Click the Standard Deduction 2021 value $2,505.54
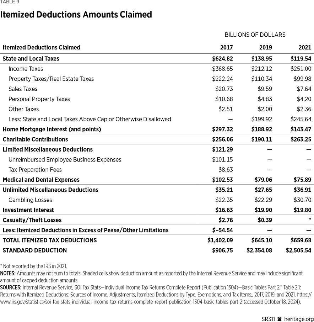314x322 pixels. (x=298, y=250)
